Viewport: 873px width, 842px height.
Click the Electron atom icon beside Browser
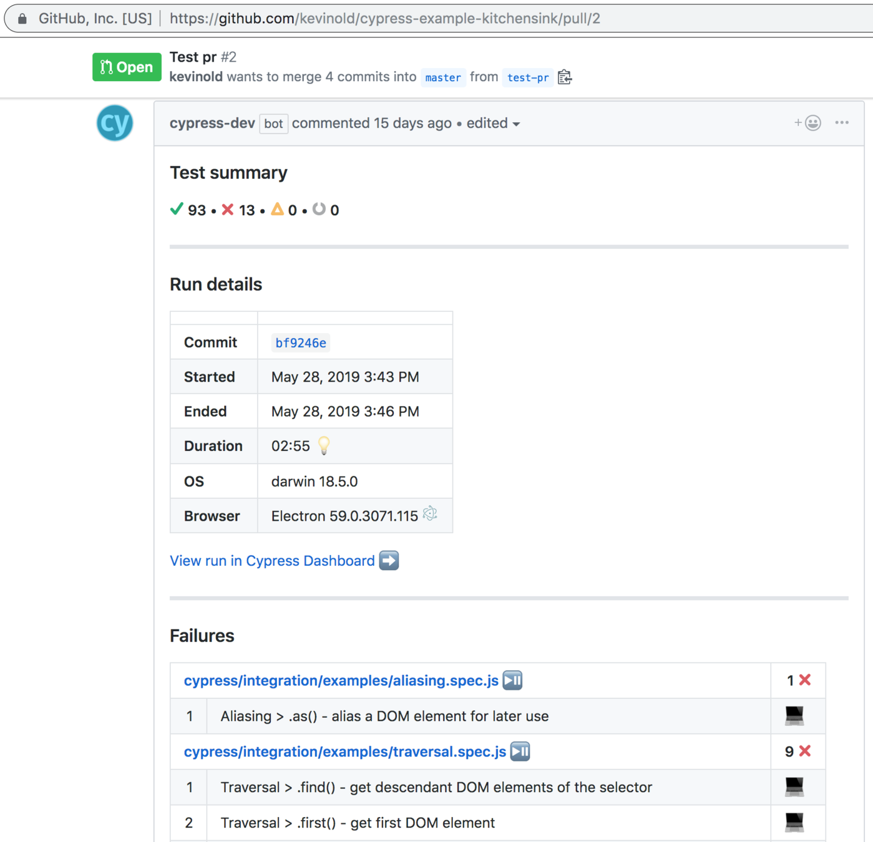(x=430, y=514)
